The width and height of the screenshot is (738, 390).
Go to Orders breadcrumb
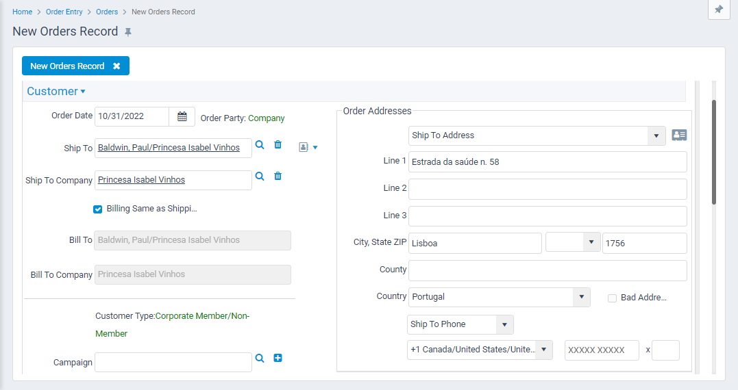[107, 12]
